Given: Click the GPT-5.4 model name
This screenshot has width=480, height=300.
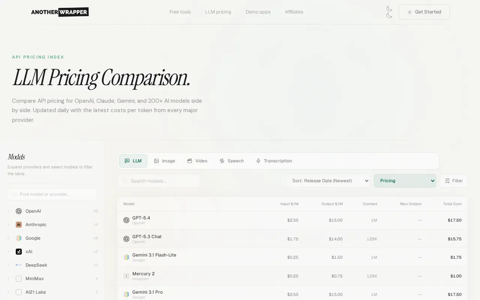Looking at the screenshot, I should click(141, 218).
